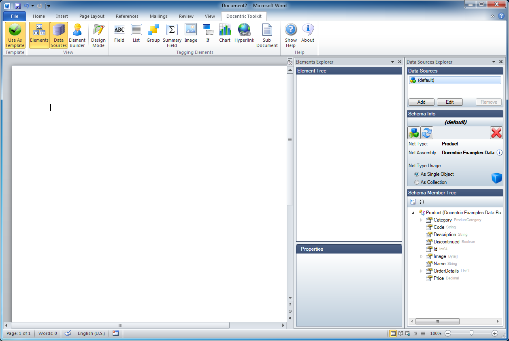Switch to the References tab
Screen dimensions: 509x341
tap(127, 16)
